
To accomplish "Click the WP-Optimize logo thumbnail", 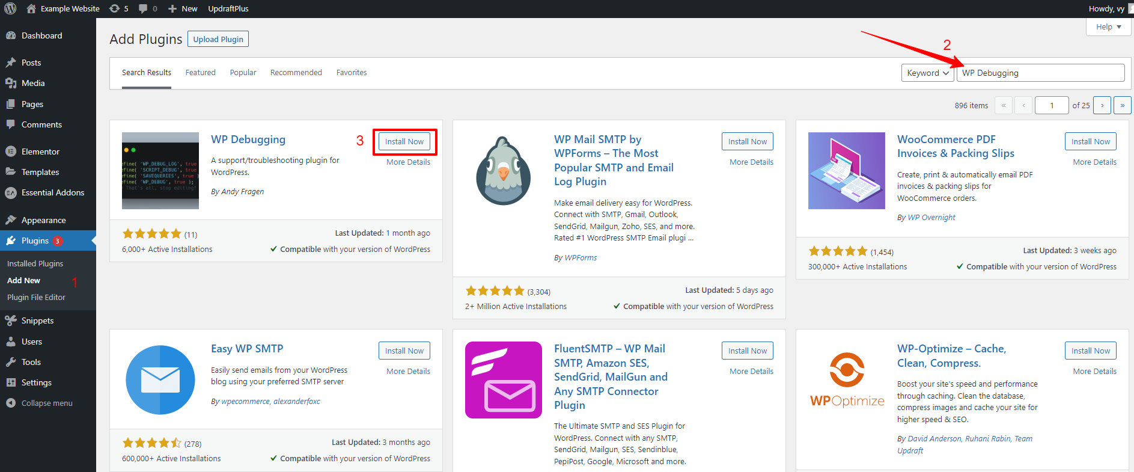I will coord(847,380).
